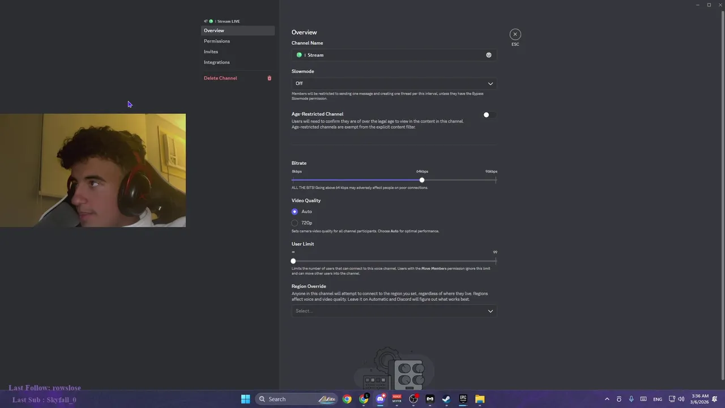This screenshot has width=725, height=408.
Task: Set Bitrate slider to the 96kbps end
Action: [x=496, y=180]
